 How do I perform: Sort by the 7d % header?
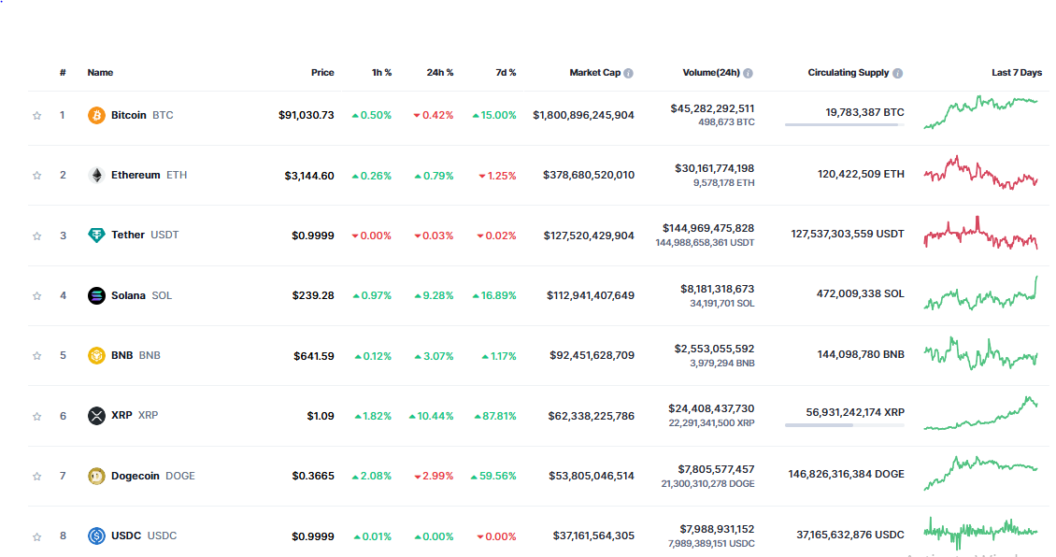pyautogui.click(x=506, y=73)
